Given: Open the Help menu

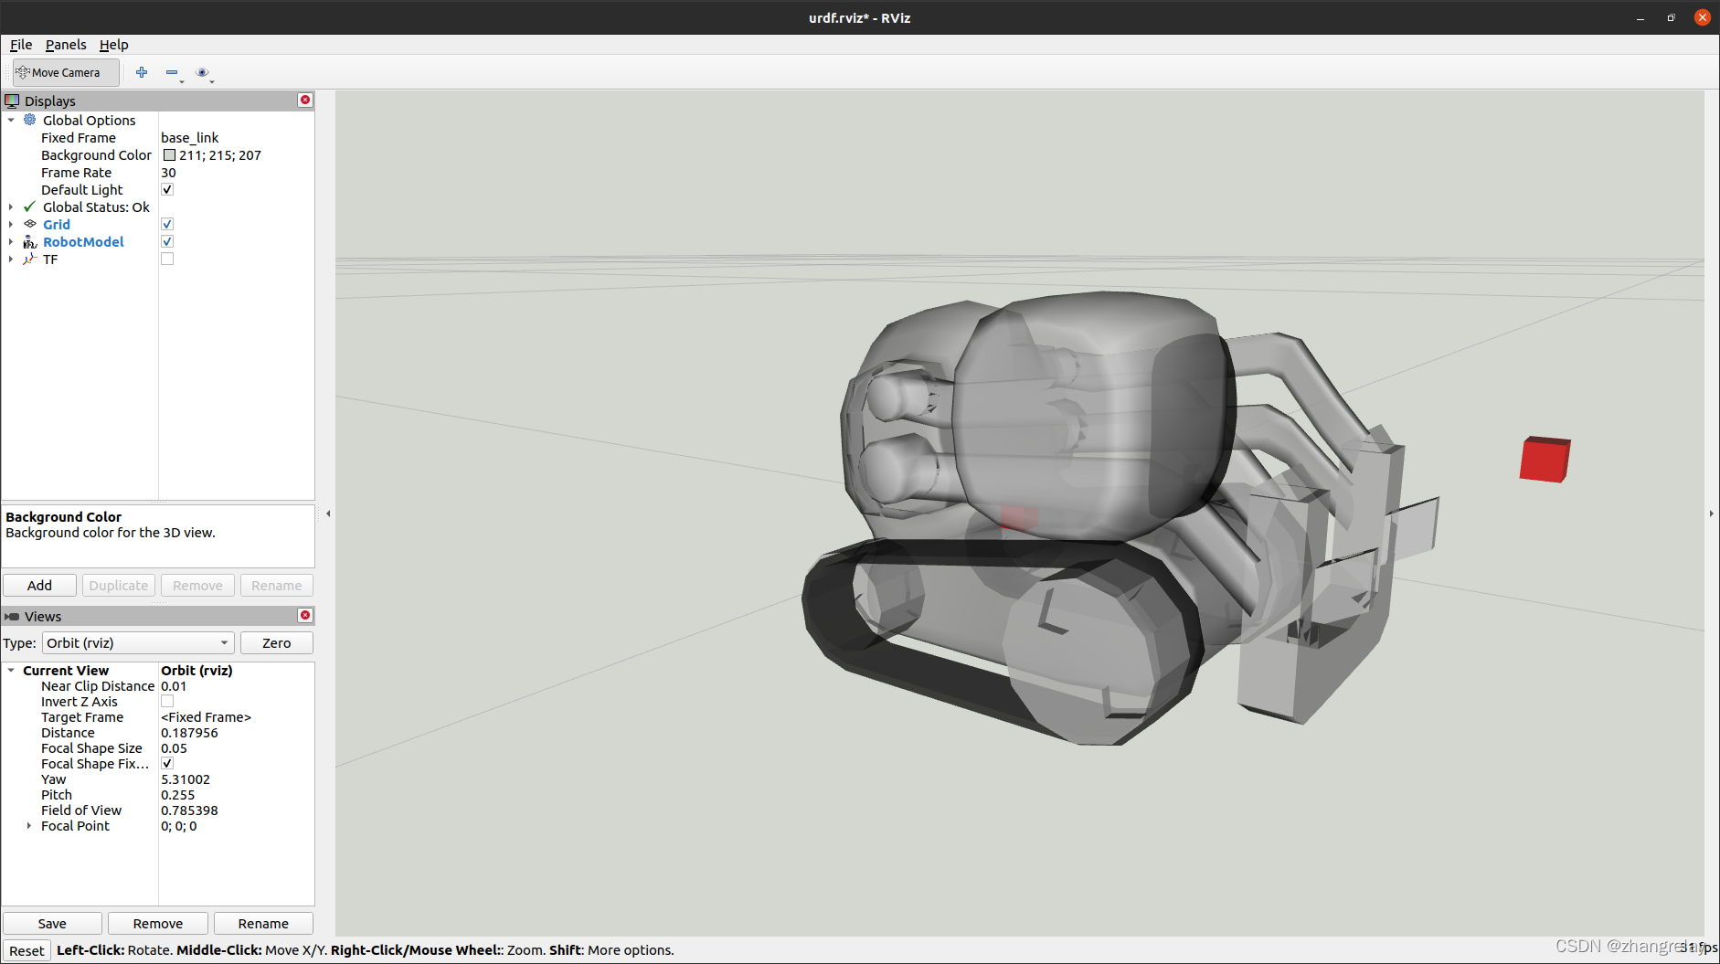Looking at the screenshot, I should [x=113, y=44].
